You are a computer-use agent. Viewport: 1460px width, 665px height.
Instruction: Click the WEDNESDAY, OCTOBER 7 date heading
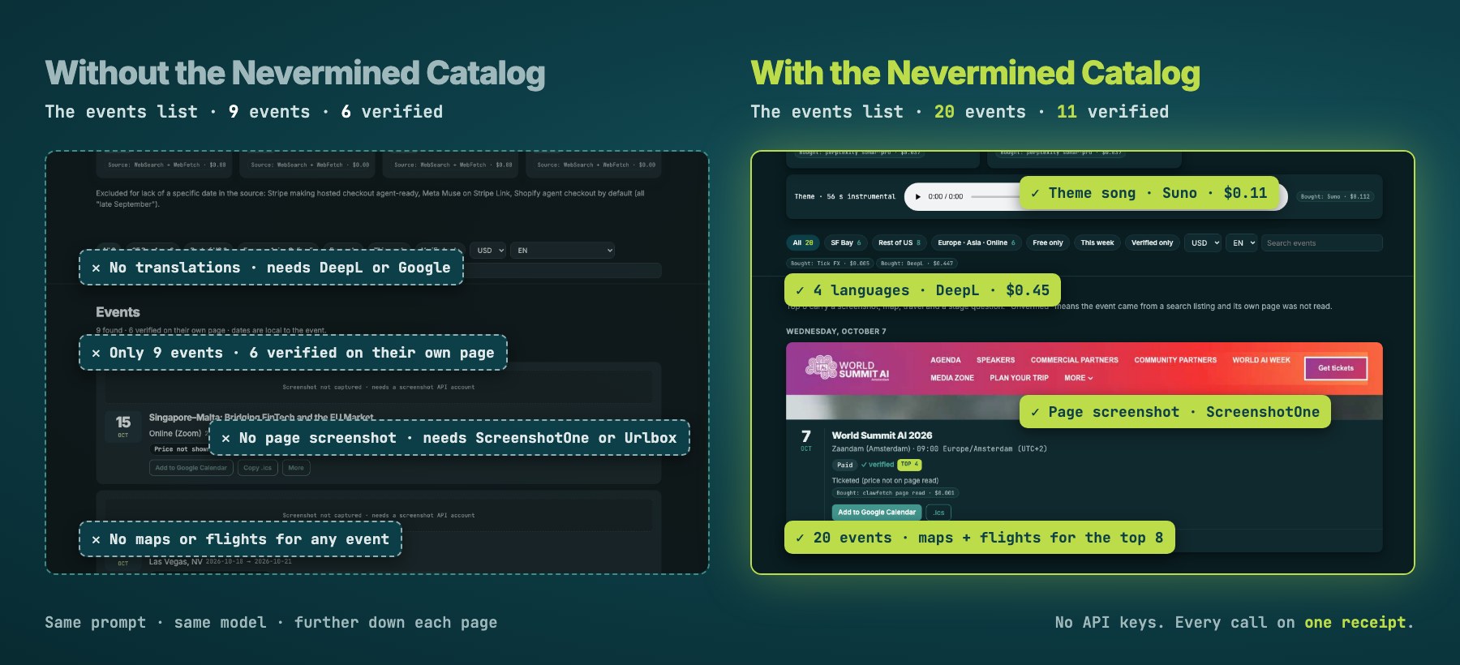[836, 332]
